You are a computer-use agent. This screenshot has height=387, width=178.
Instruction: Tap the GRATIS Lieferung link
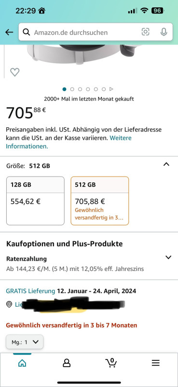pyautogui.click(x=30, y=291)
